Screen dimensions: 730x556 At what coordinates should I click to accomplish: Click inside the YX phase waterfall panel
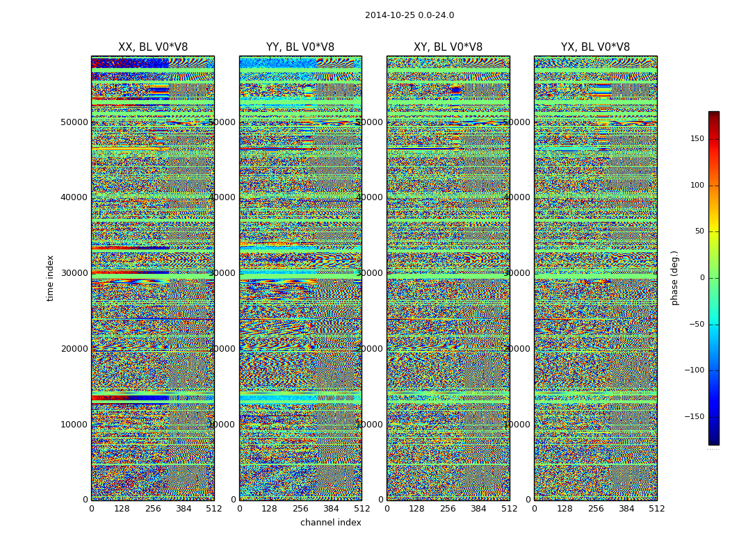pyautogui.click(x=595, y=278)
